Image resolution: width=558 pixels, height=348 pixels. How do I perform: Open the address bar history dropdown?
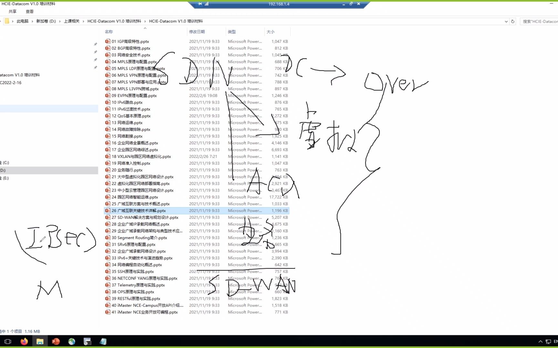pyautogui.click(x=506, y=21)
